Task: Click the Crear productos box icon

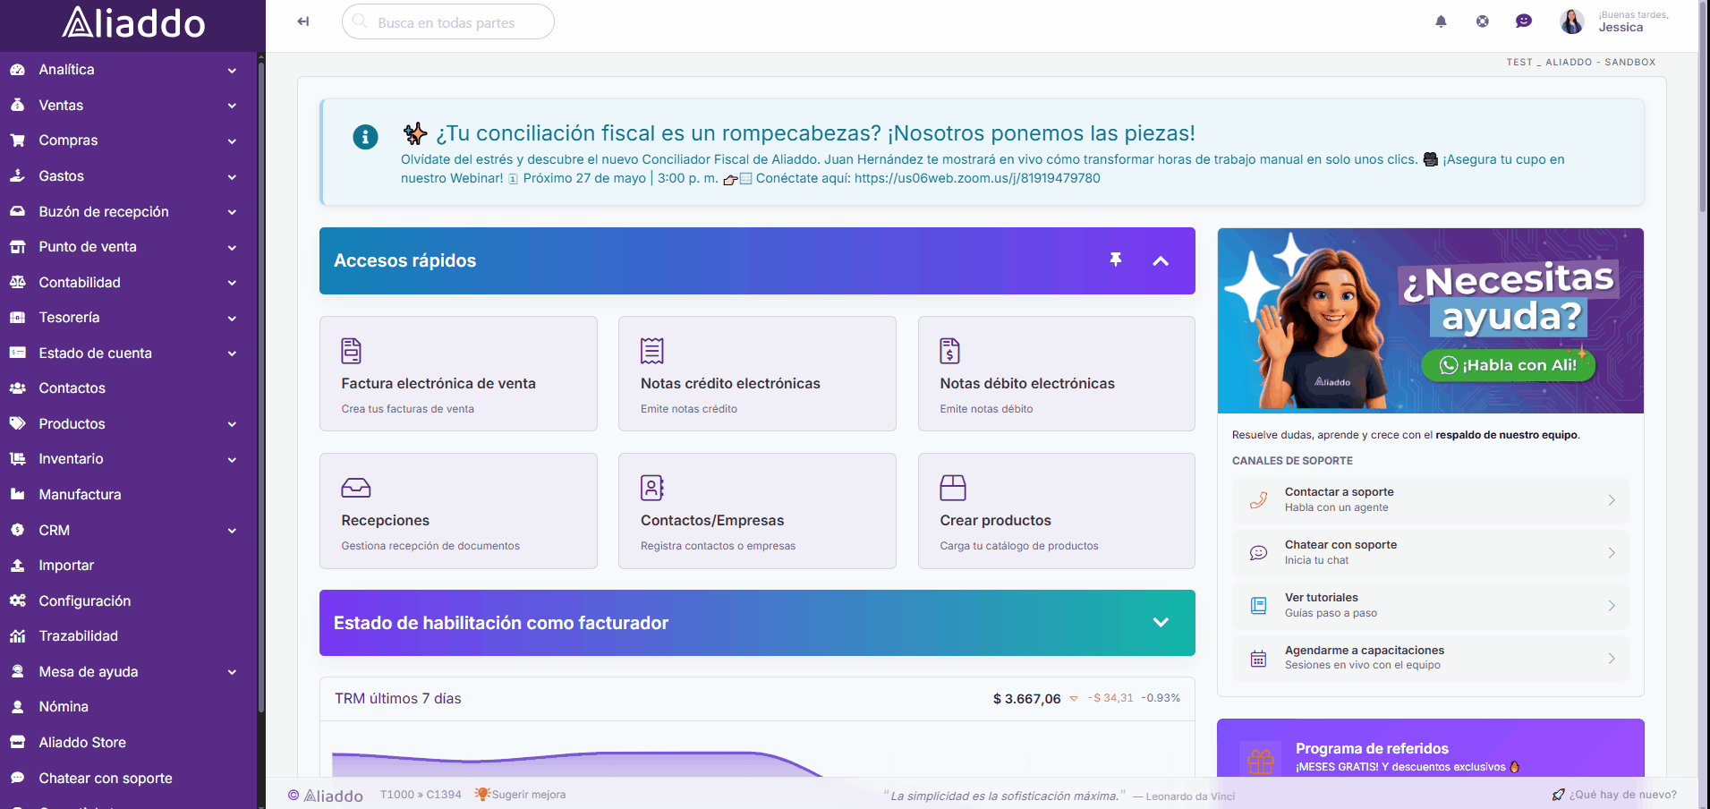Action: pyautogui.click(x=953, y=488)
